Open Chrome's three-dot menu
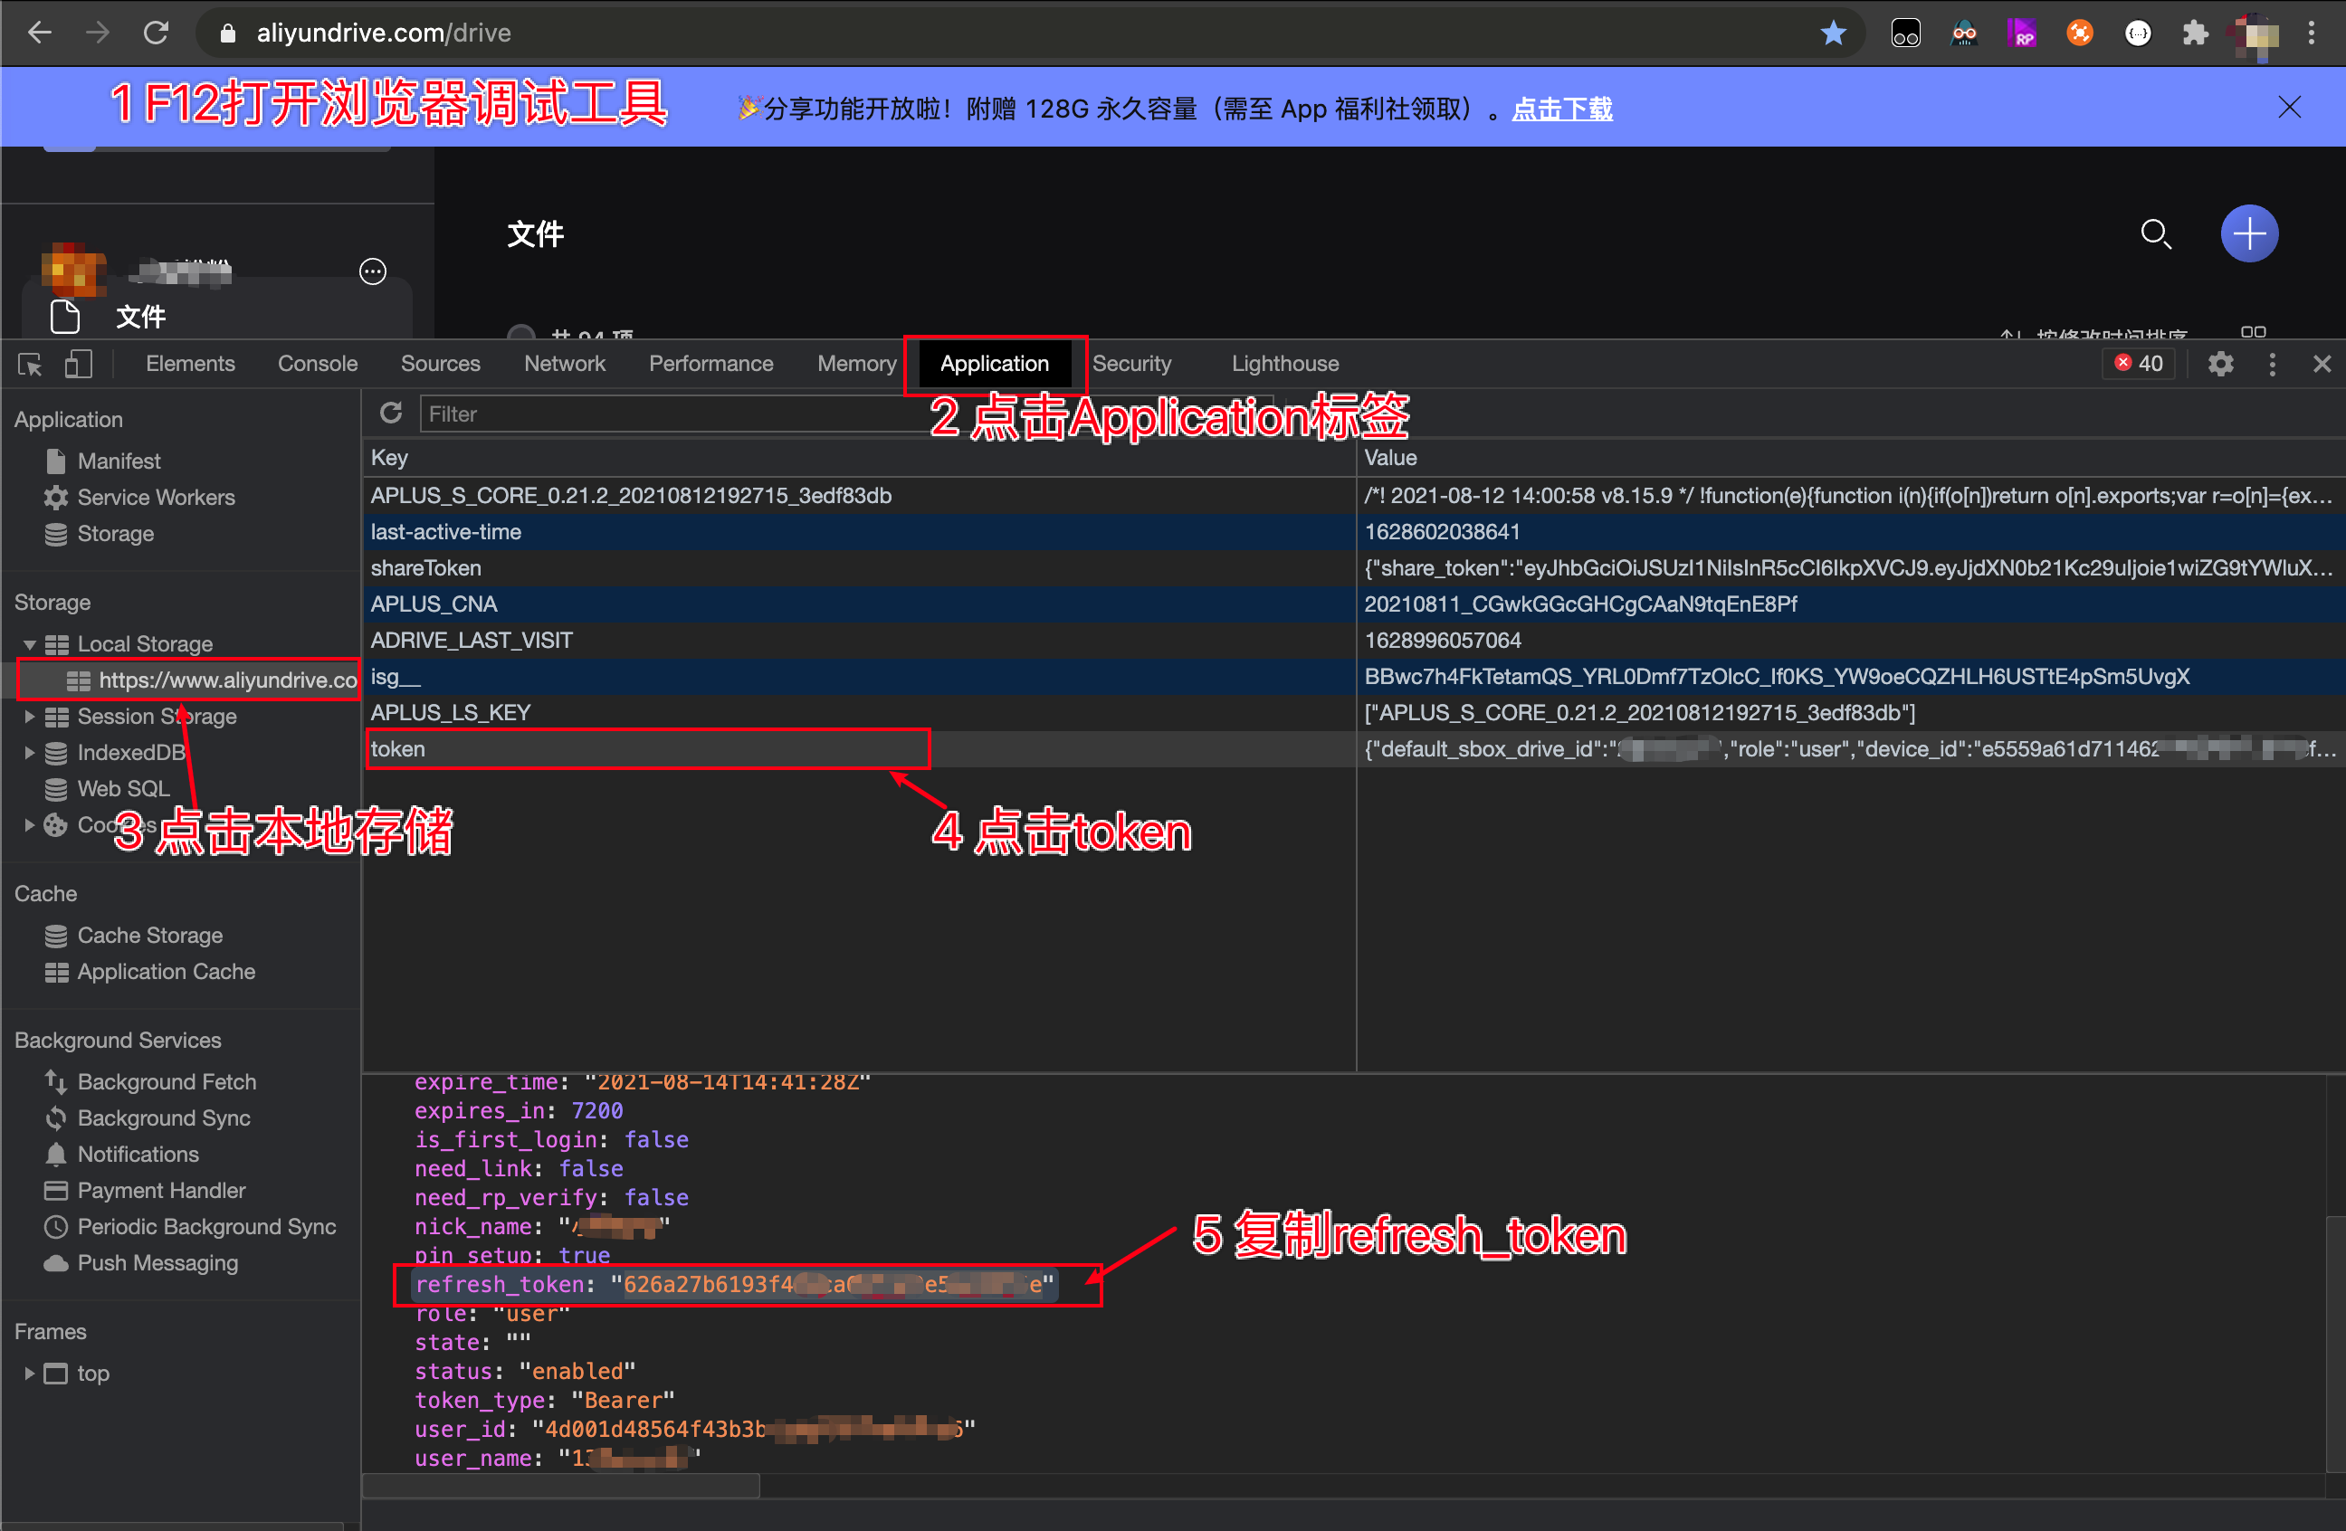The image size is (2346, 1531). [x=2311, y=33]
